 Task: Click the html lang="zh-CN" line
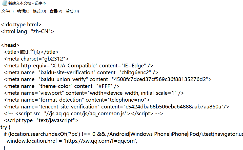[x=27, y=31]
